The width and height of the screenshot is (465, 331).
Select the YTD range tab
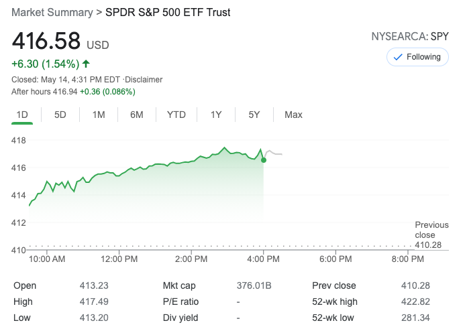[x=176, y=115]
